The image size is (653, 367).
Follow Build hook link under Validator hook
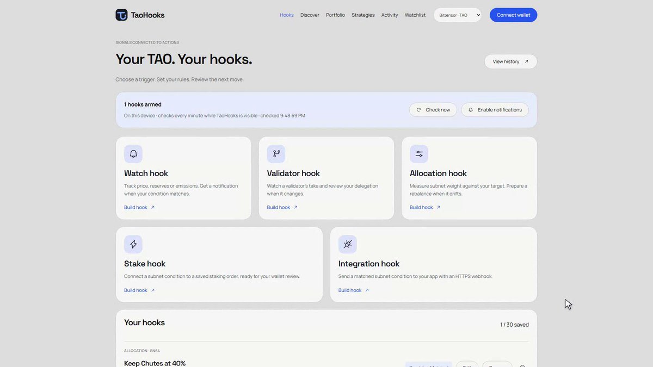point(282,207)
